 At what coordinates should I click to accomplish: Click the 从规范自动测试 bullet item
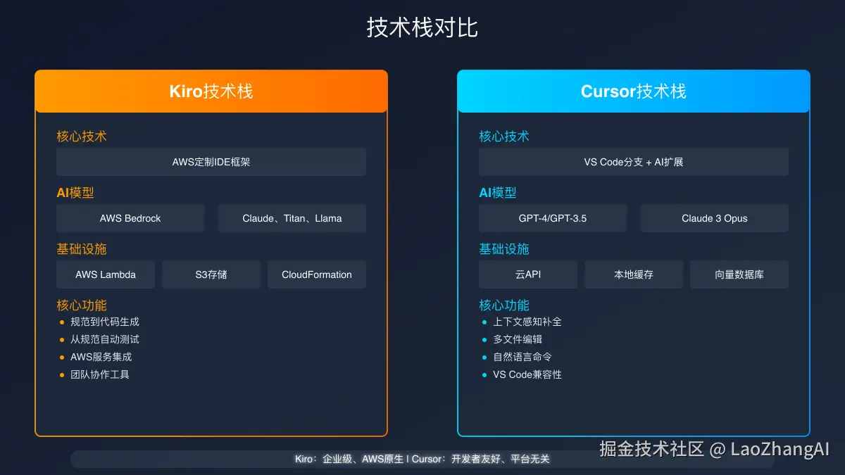[x=99, y=339]
